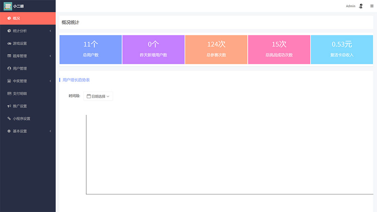Screen dimensions: 377x212
Task: Click the pink 总挑战成功次数 card
Action: point(279,49)
